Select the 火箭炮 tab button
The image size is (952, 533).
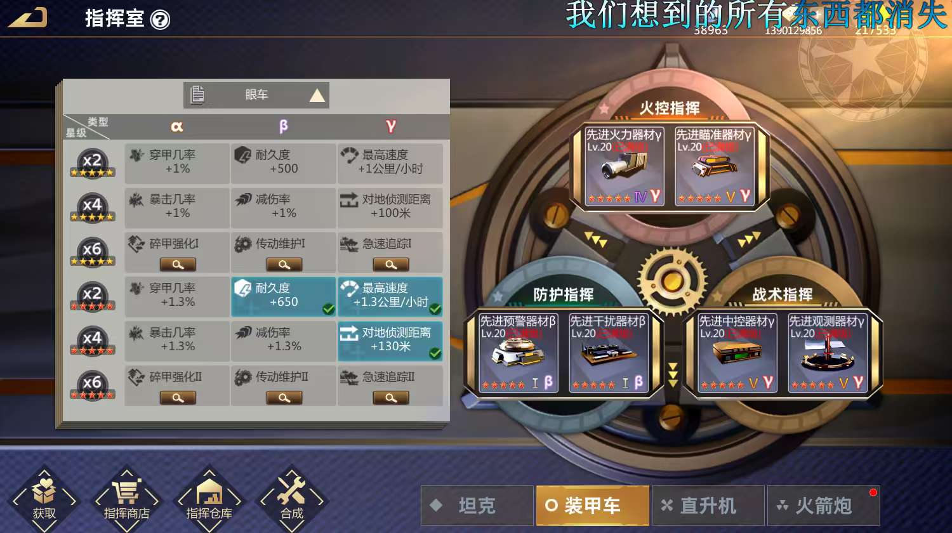click(824, 506)
